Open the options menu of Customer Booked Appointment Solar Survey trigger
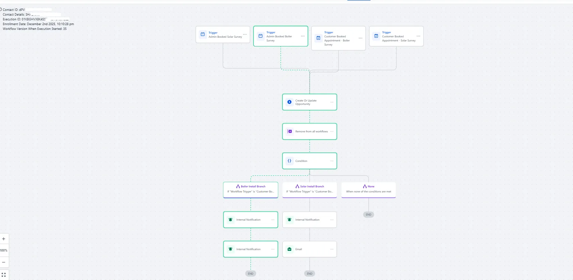Viewport: 573px width, 280px height. (419, 36)
